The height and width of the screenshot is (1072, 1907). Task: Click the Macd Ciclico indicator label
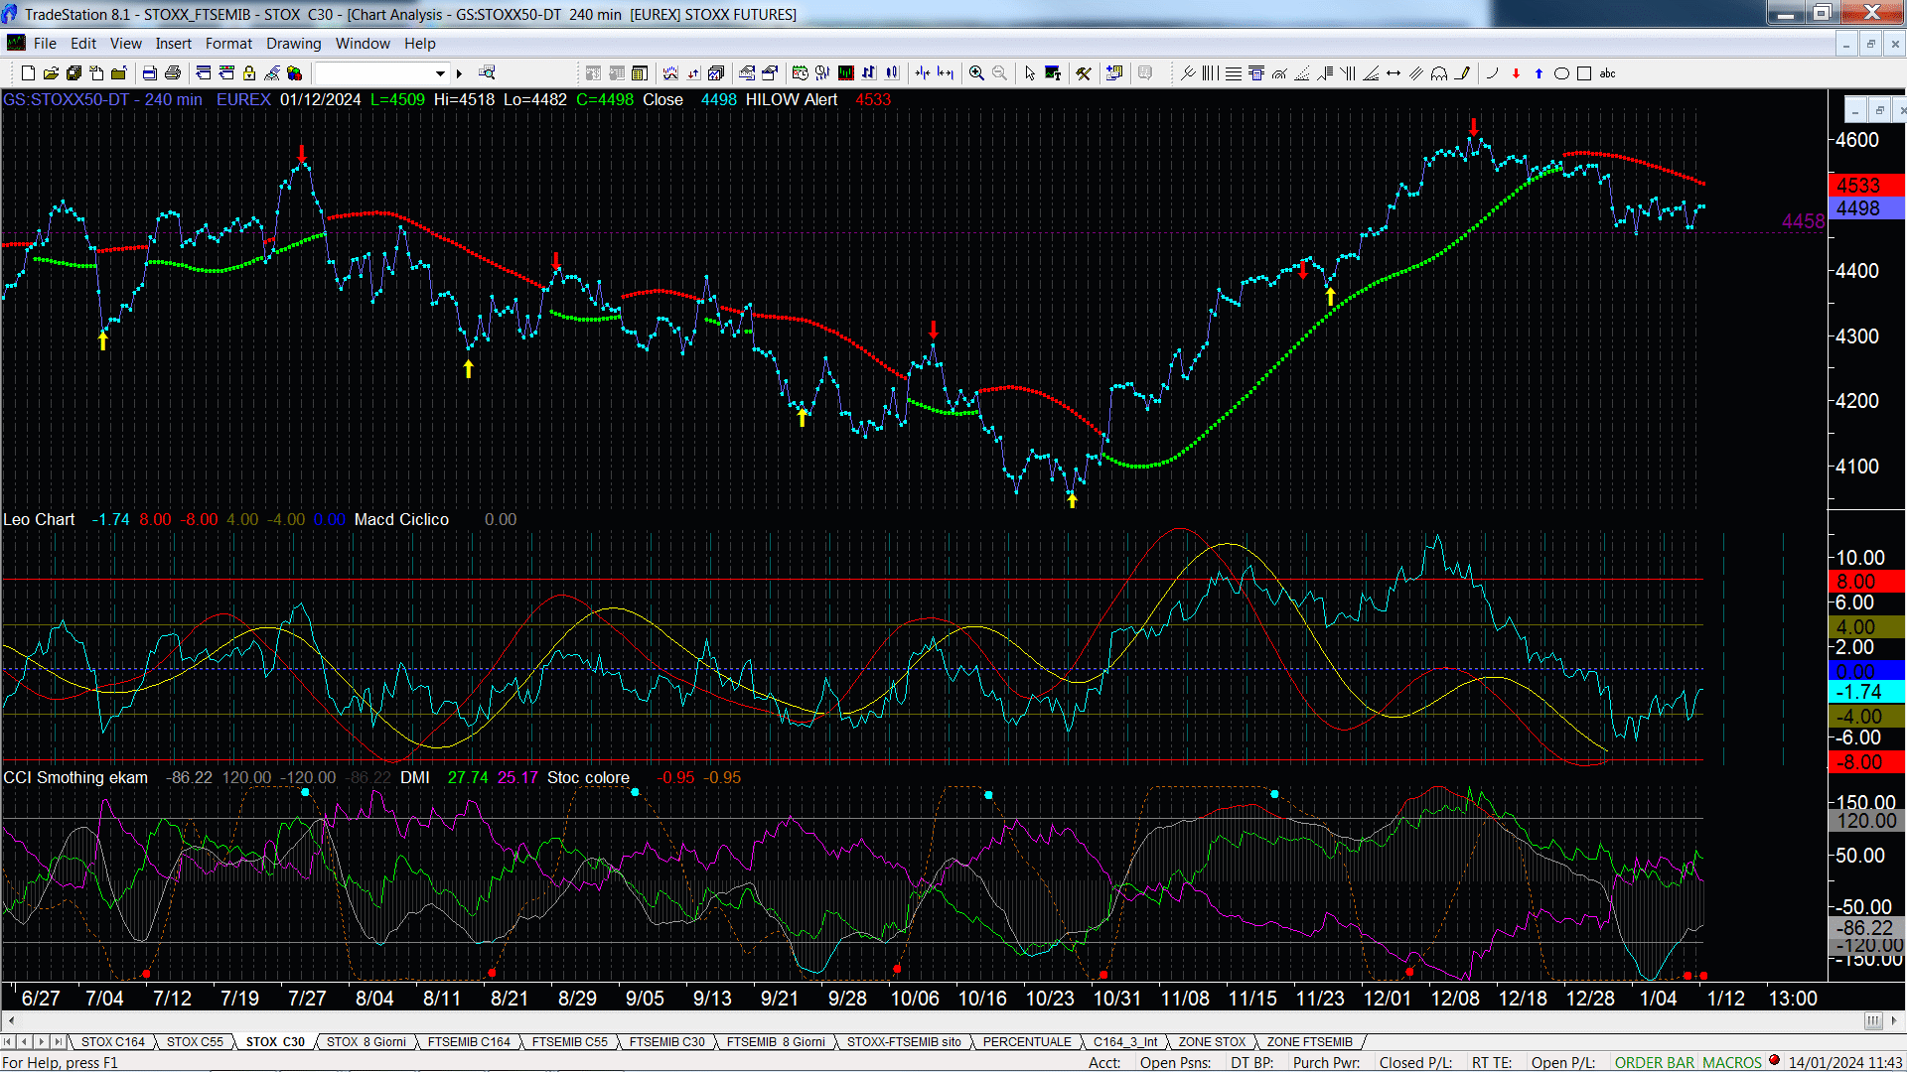(x=401, y=520)
